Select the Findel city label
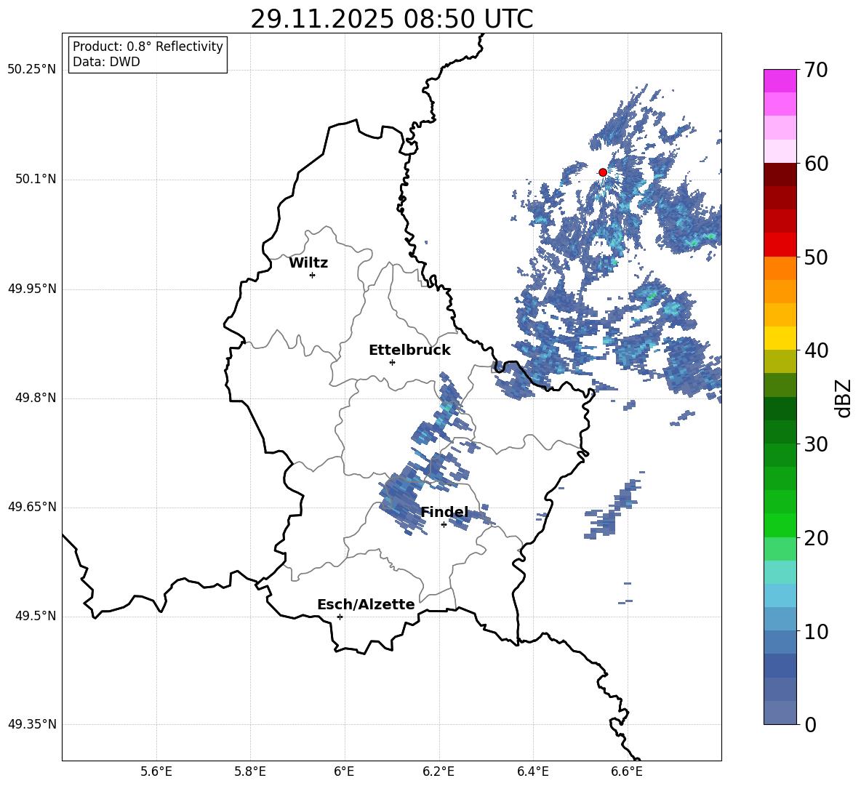This screenshot has width=861, height=786. coord(444,512)
